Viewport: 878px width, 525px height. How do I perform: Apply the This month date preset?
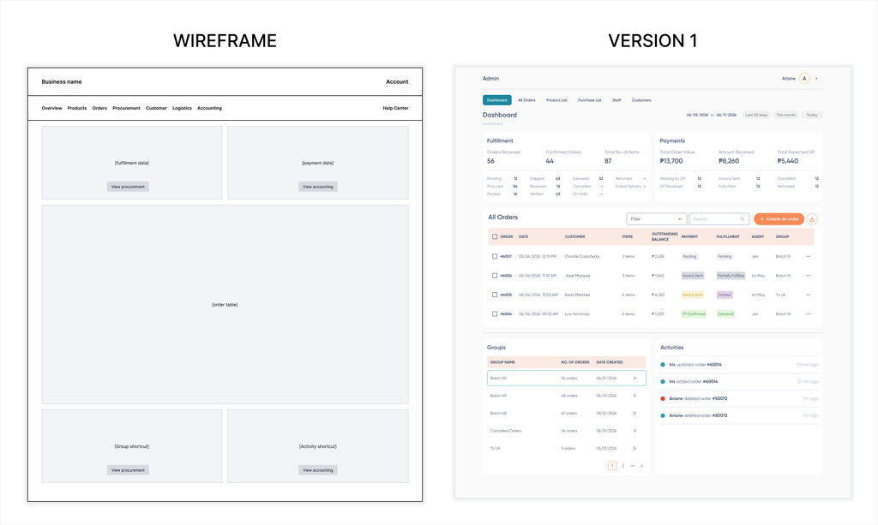[785, 115]
